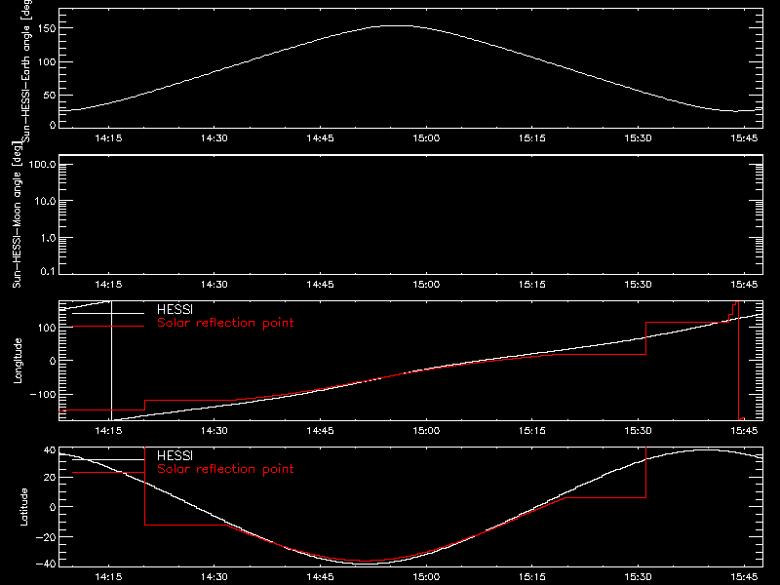
Task: Click "15:15" time label under Moon angle plot
Action: pyautogui.click(x=532, y=285)
